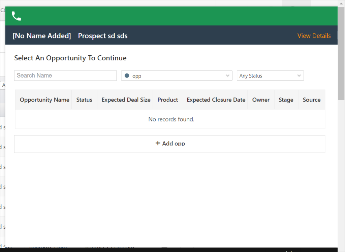Expand the opp dropdown chevron arrow
This screenshot has height=252, width=345.
[x=227, y=76]
